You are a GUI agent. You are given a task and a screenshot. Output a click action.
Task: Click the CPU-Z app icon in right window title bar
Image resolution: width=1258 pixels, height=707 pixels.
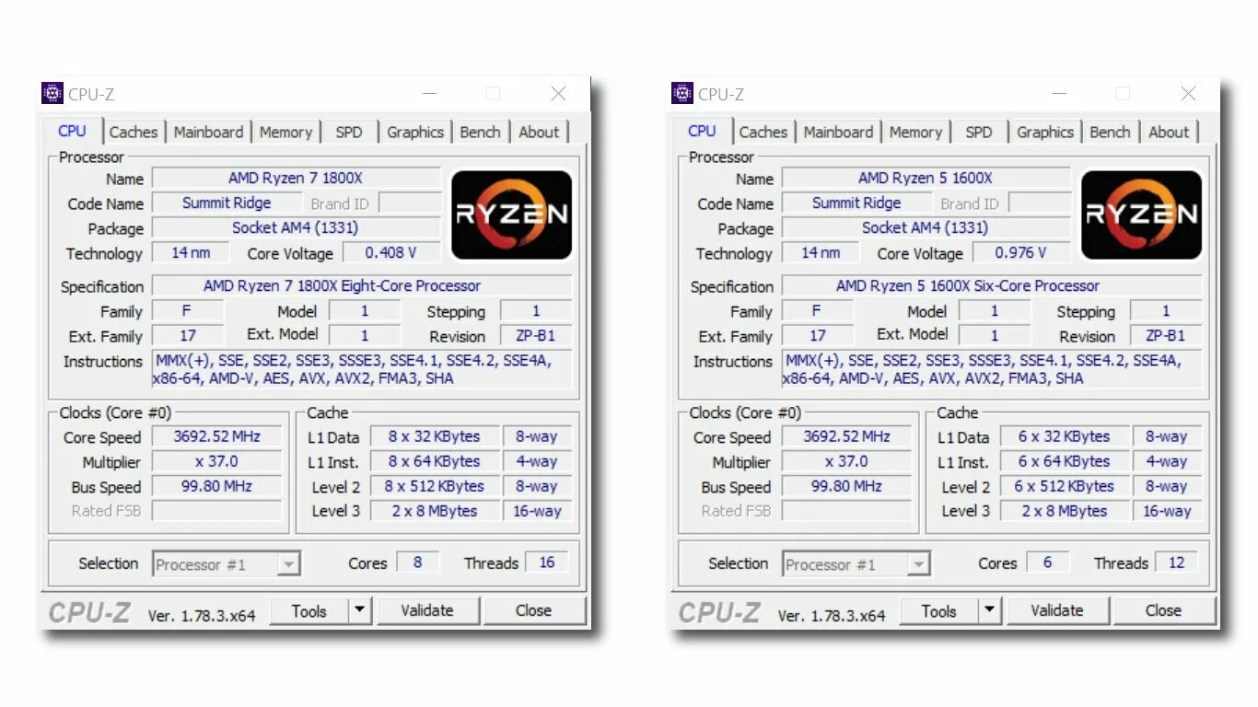click(682, 93)
